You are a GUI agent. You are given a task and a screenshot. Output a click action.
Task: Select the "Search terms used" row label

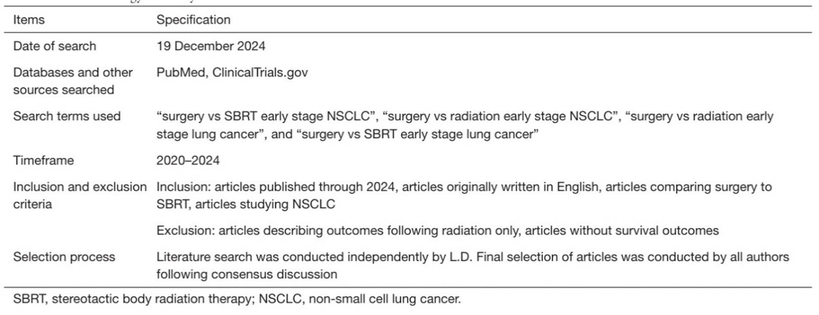coord(67,116)
